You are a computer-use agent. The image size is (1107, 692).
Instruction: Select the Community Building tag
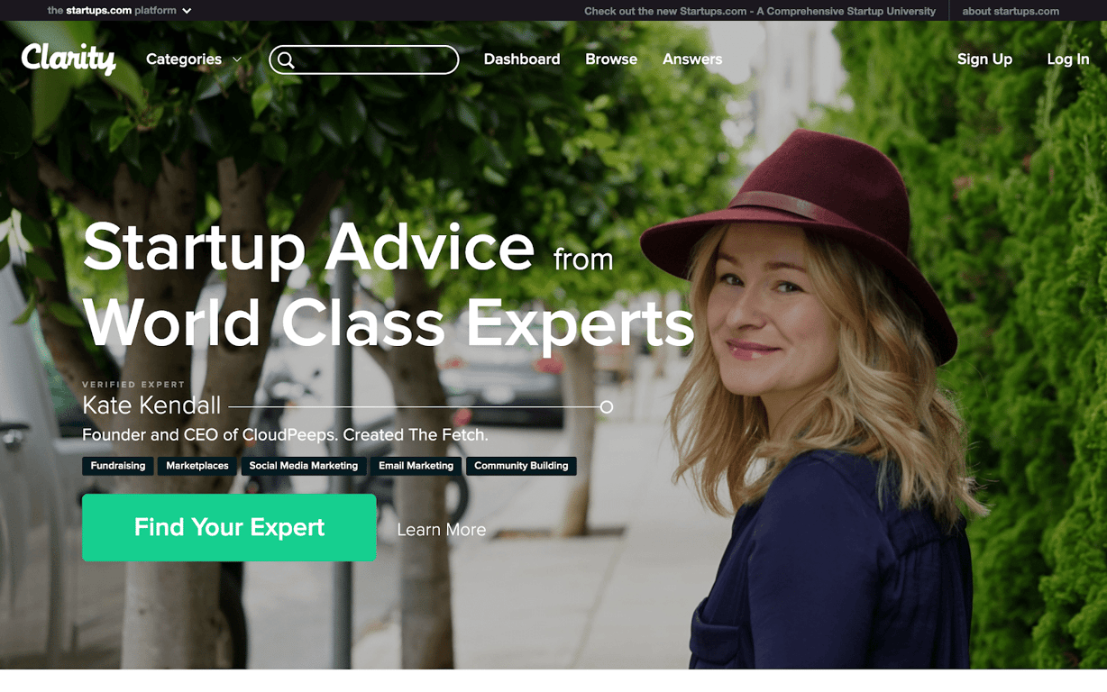click(521, 466)
